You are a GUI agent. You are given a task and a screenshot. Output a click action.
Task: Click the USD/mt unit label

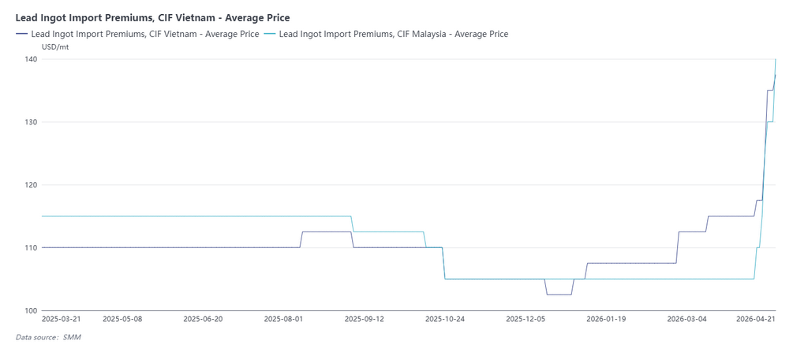[x=57, y=46]
